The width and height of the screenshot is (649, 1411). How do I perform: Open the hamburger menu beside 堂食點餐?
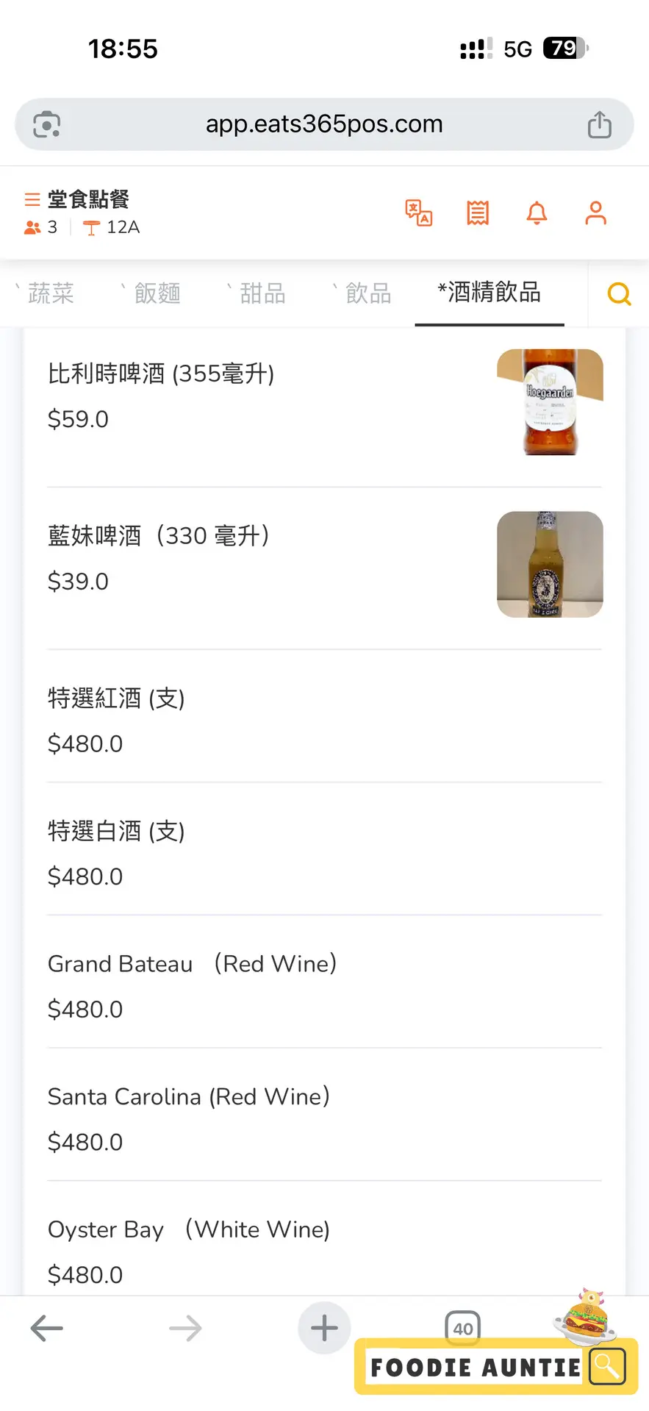pos(32,199)
